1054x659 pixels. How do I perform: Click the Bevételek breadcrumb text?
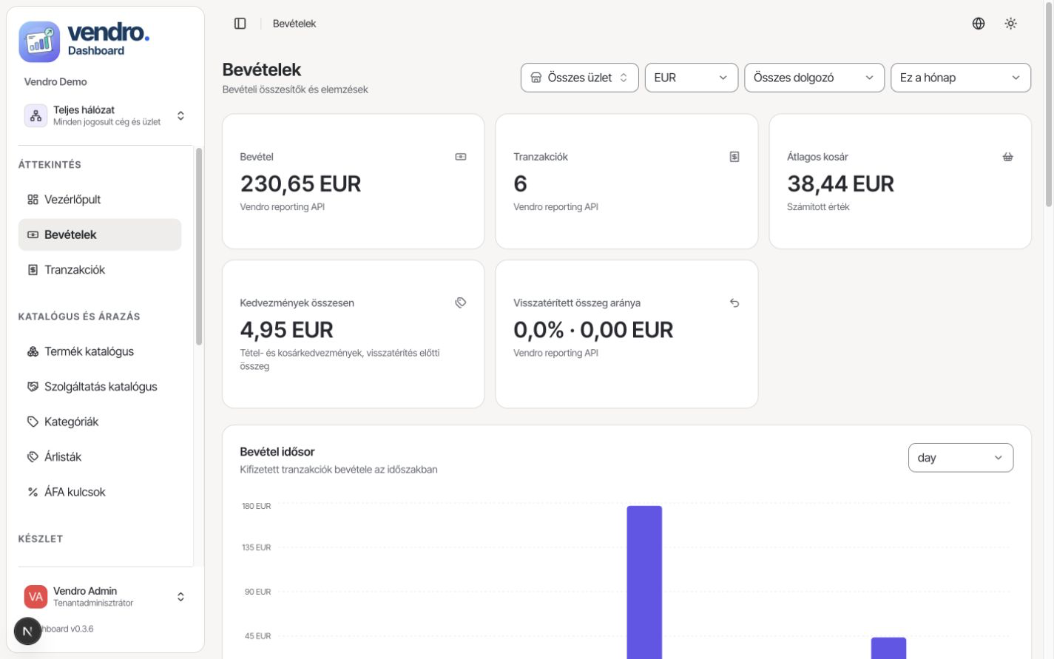pyautogui.click(x=294, y=24)
